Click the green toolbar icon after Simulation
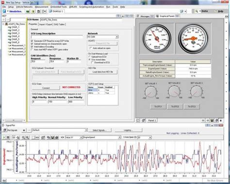Image resolution: width=230 pixels, height=184 pixels. [x=28, y=11]
